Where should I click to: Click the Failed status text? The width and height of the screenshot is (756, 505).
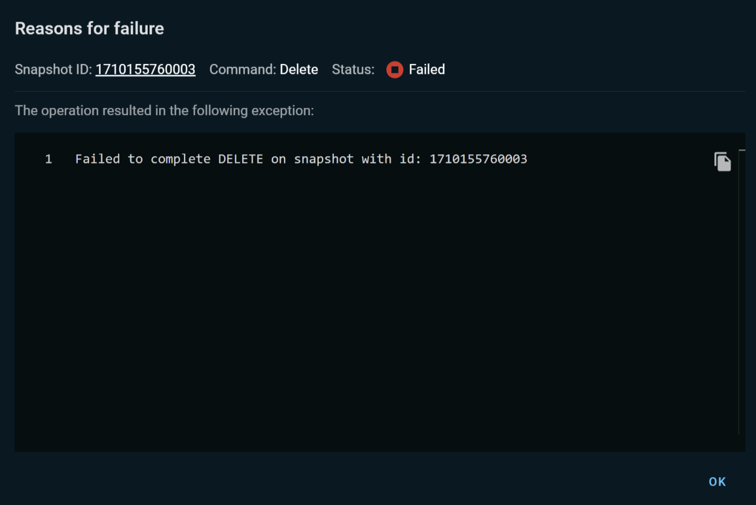click(426, 70)
